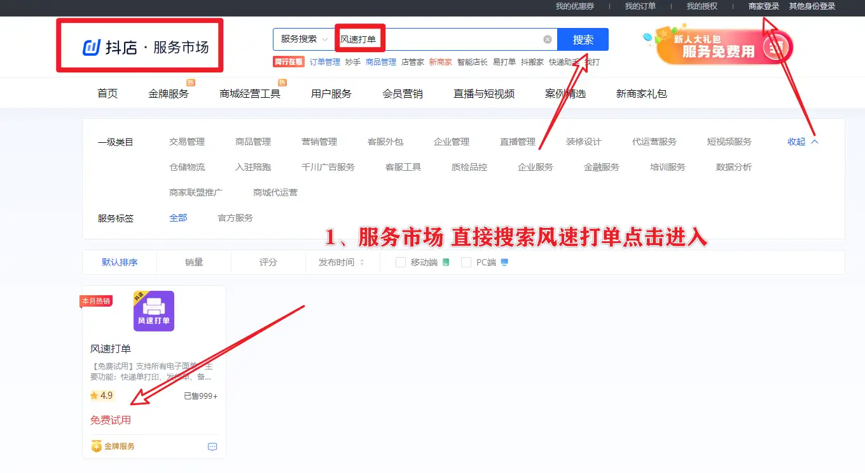Clear the search box text

coord(548,39)
